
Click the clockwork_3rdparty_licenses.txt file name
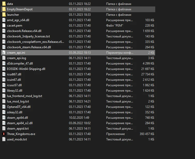pyautogui.click(x=28, y=36)
